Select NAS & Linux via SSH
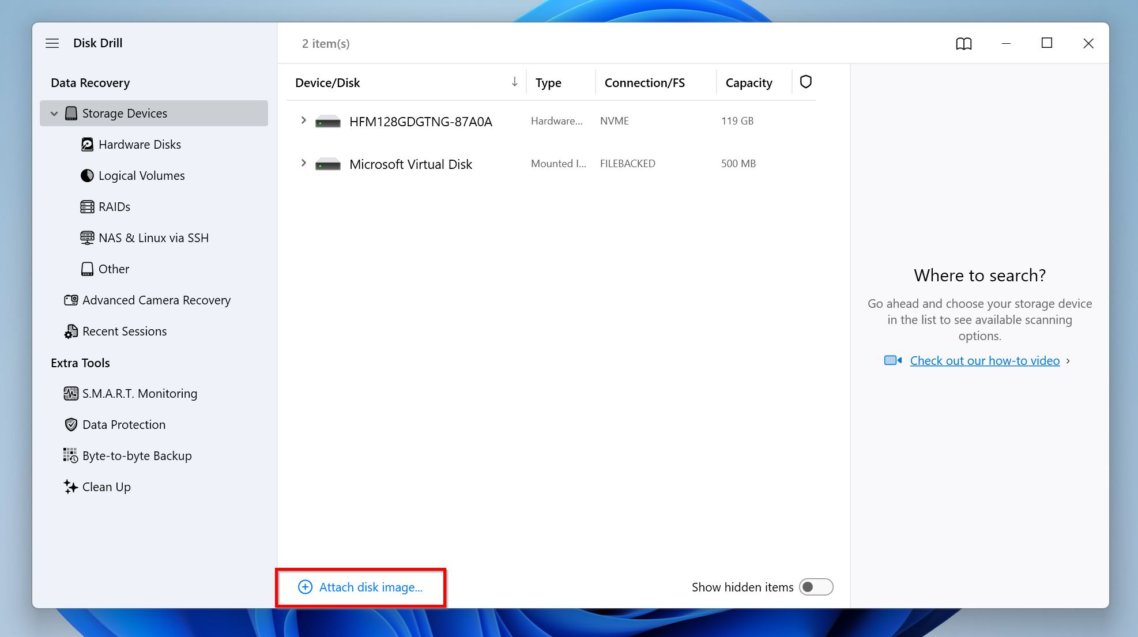The height and width of the screenshot is (637, 1138). point(153,238)
